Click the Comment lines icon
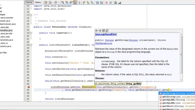Image resolution: width=195 pixels, height=110 pixels. (116, 2)
